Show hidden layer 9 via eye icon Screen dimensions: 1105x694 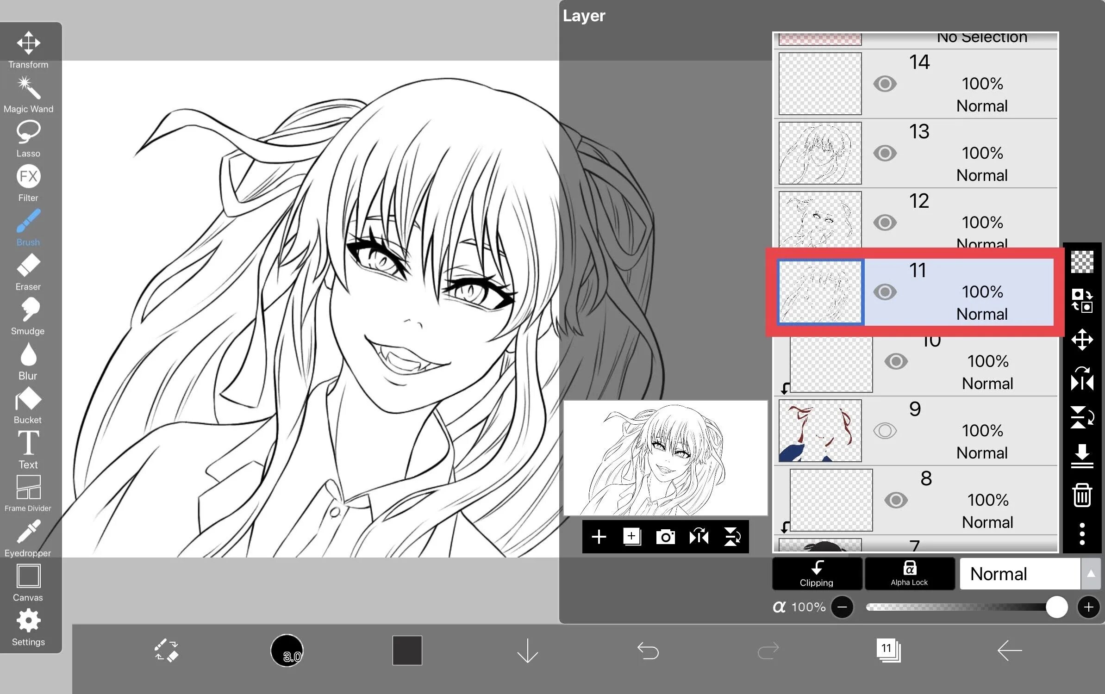tap(885, 431)
